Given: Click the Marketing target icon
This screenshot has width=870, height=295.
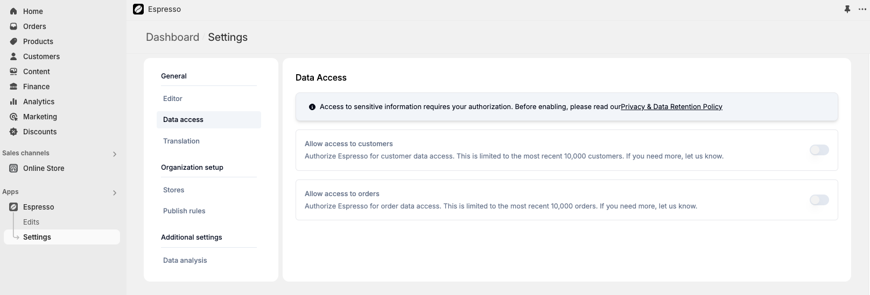Looking at the screenshot, I should (x=13, y=117).
